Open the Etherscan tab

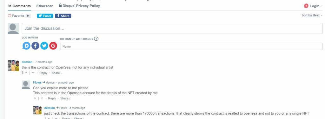45,6
